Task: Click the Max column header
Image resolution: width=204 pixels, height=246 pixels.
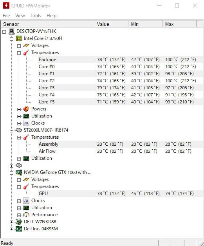Action: coord(179,24)
